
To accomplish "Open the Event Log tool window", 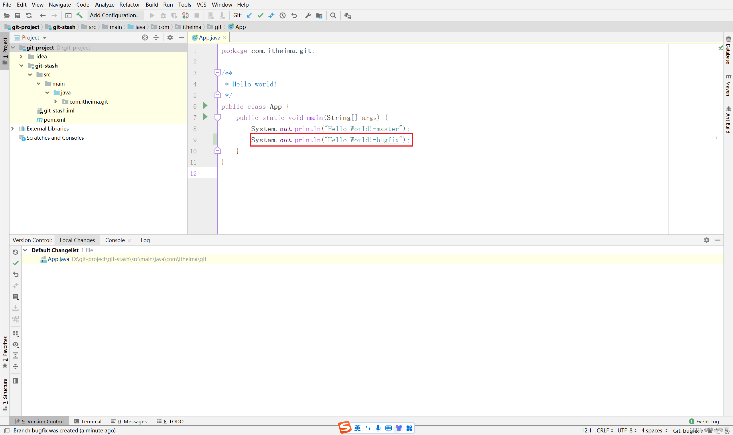I will pyautogui.click(x=704, y=421).
